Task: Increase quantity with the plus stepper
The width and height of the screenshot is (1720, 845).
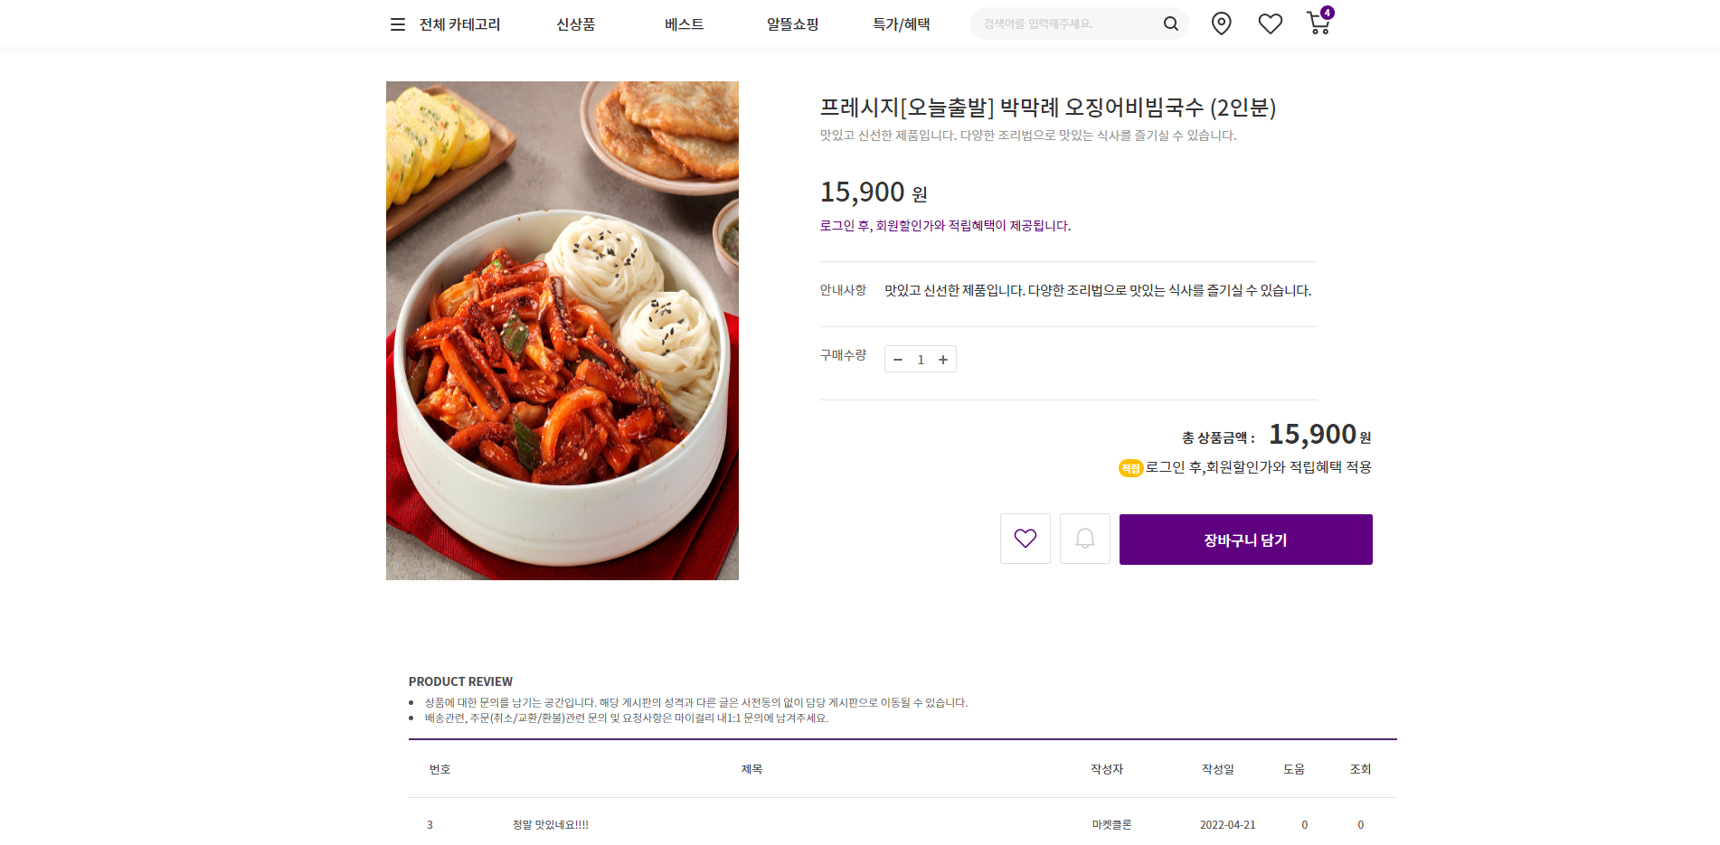Action: click(x=943, y=359)
